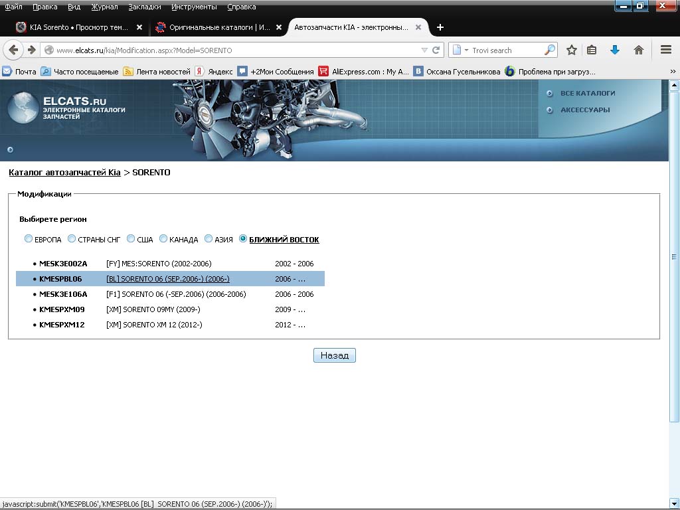The height and width of the screenshot is (510, 680).
Task: Click the page vertical scrollbar thumb
Action: coord(674,256)
